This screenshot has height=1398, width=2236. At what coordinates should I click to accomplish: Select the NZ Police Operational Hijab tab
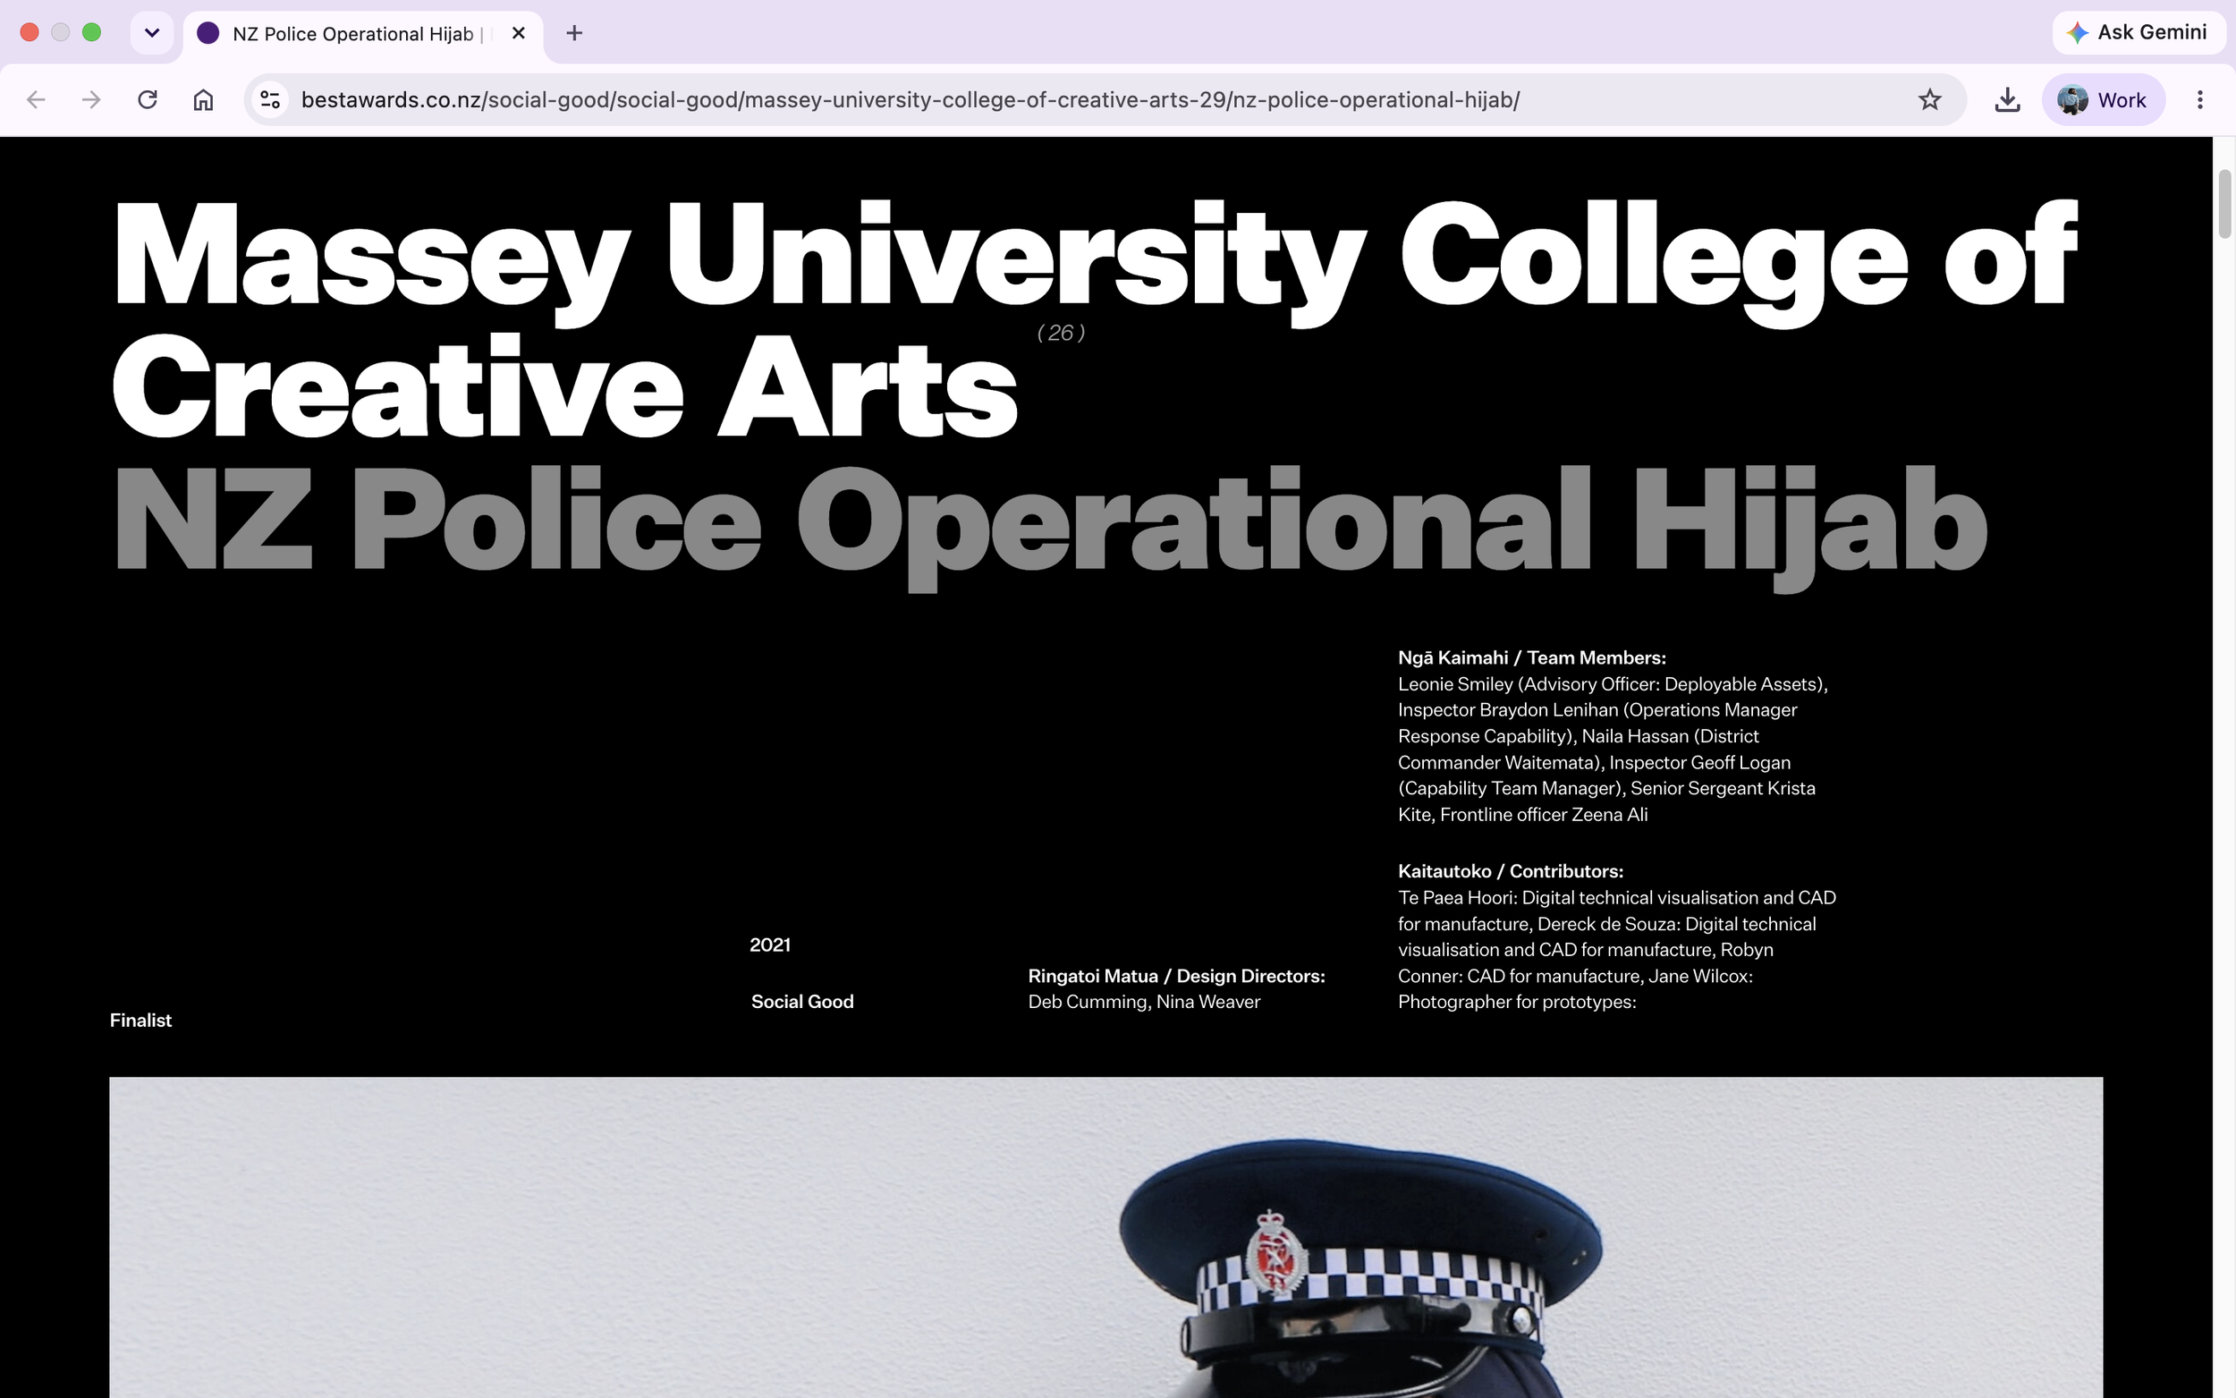(x=362, y=33)
